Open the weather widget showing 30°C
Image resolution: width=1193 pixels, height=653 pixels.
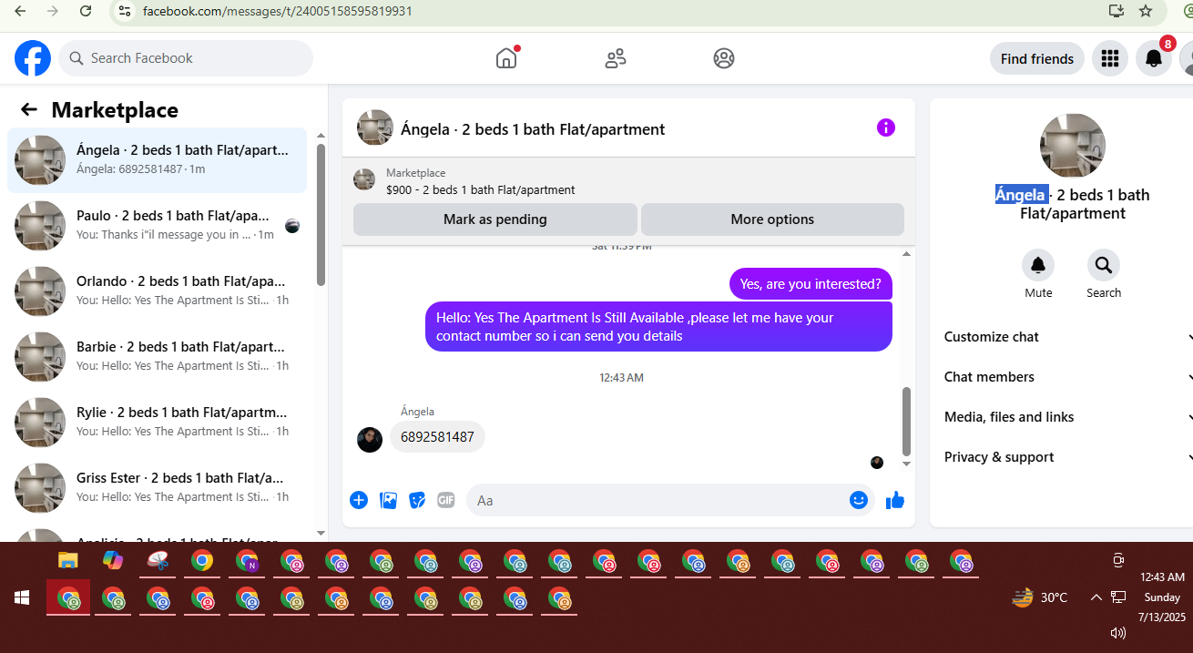coord(1039,597)
